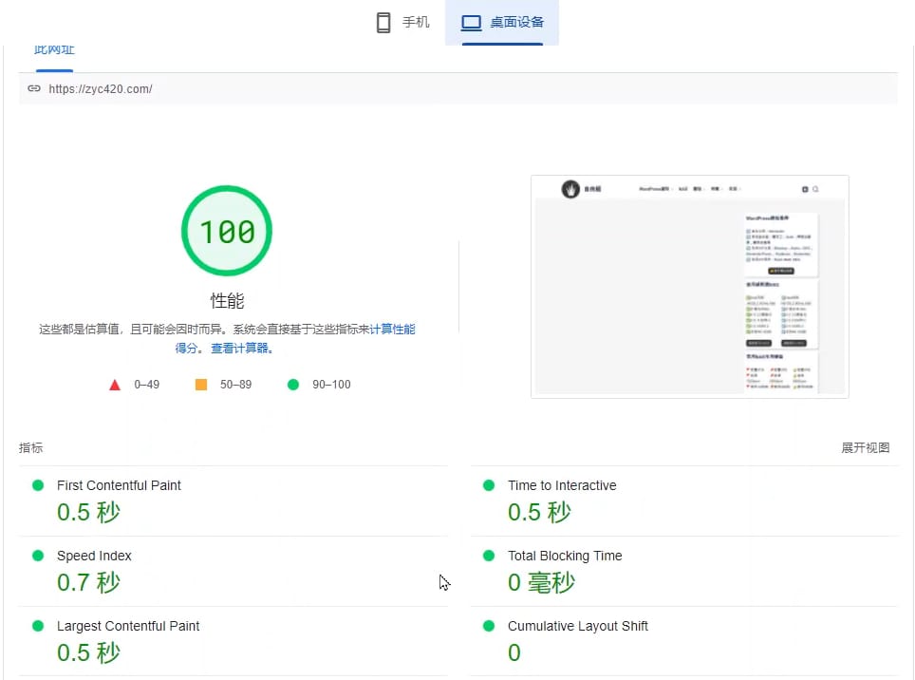Click the red triangle 0–49 legend marker

pos(114,385)
